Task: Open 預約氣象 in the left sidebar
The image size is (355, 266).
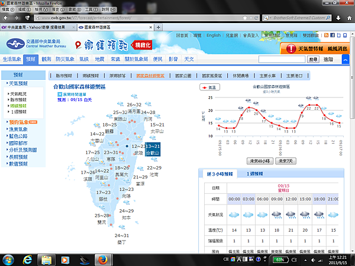Action: [x=19, y=122]
